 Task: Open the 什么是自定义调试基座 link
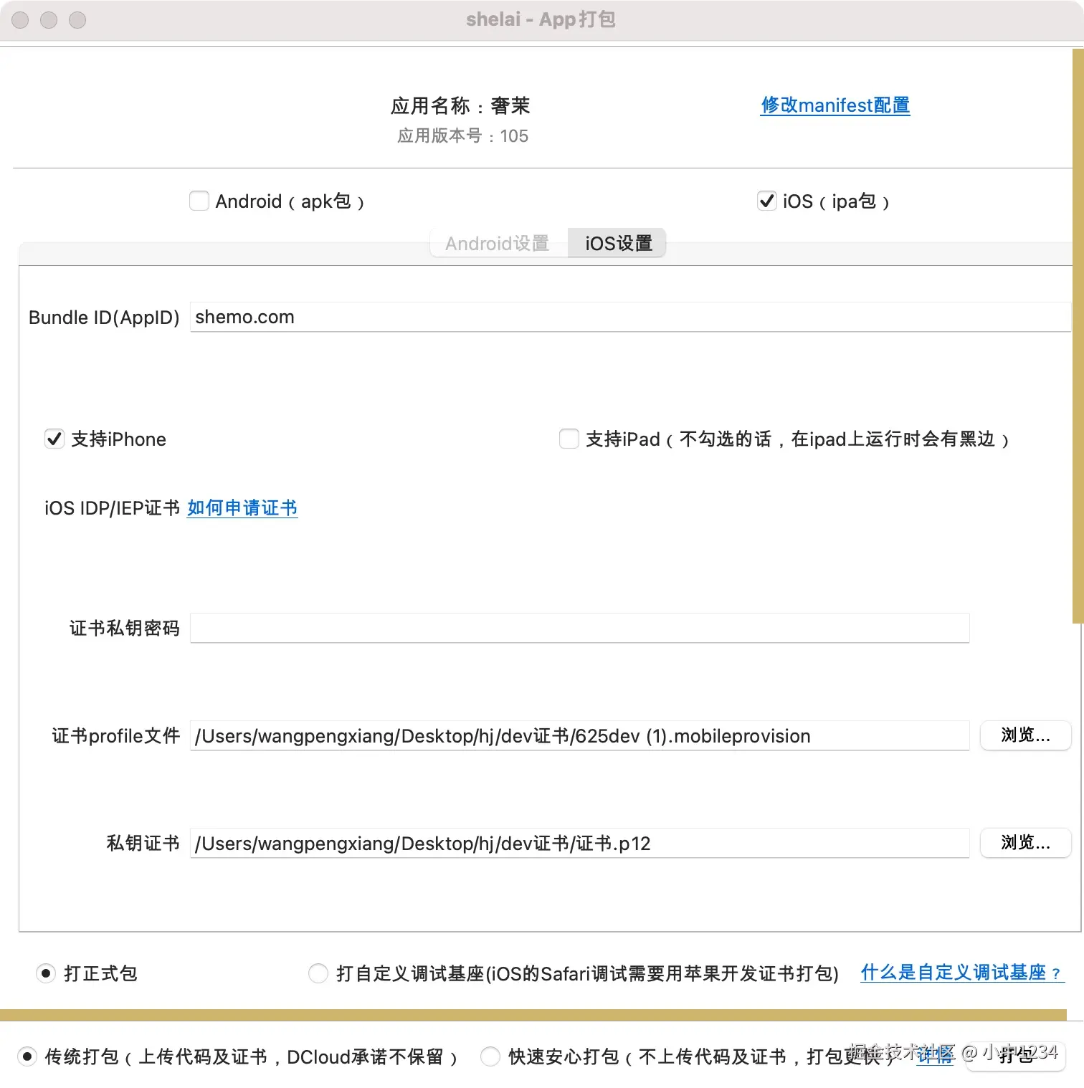point(962,973)
